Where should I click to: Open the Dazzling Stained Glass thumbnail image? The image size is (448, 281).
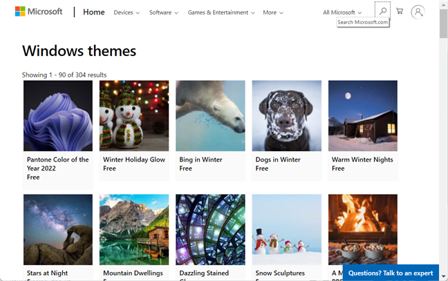[x=210, y=230]
